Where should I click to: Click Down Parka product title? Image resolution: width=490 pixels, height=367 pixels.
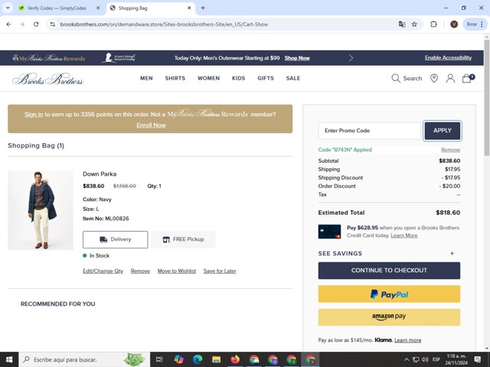click(100, 174)
